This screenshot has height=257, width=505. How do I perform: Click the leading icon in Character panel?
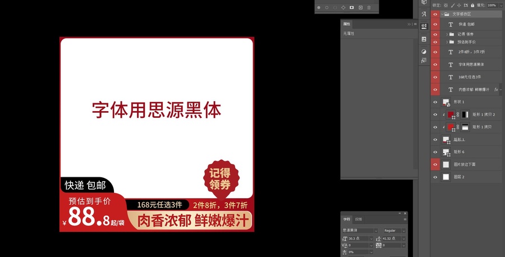coord(378,238)
